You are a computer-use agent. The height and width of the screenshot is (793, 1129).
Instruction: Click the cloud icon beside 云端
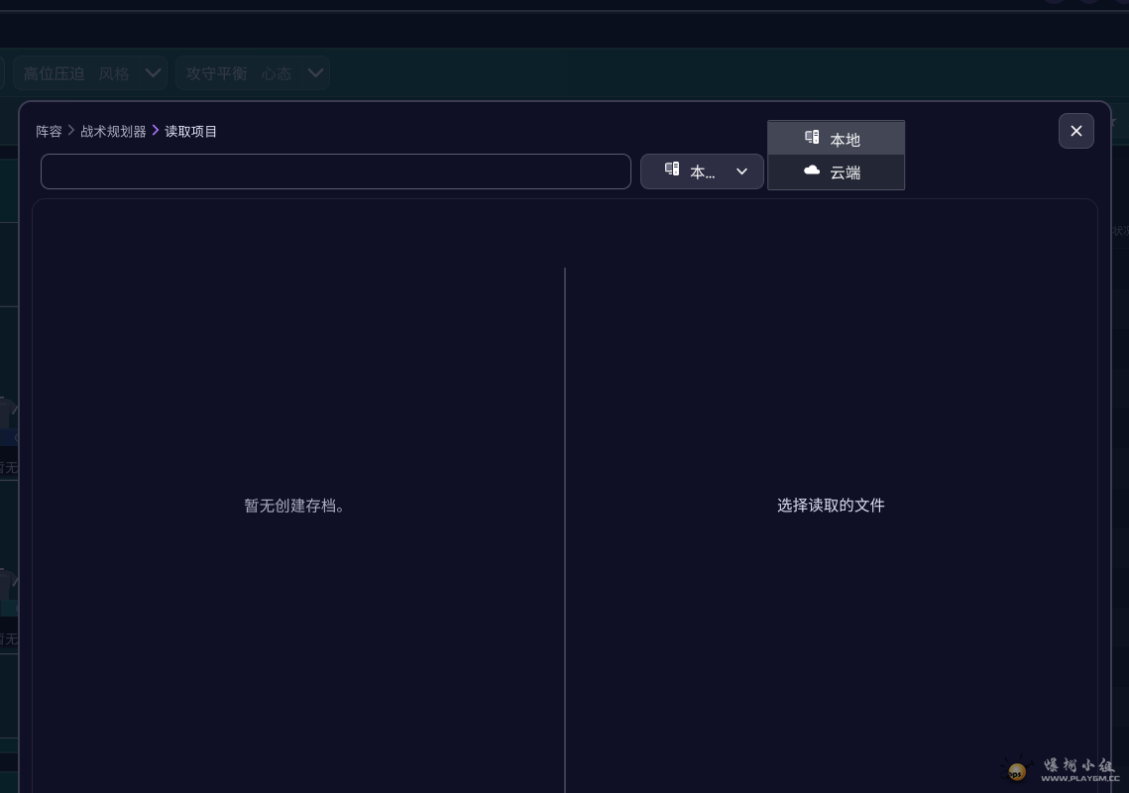[x=812, y=170]
